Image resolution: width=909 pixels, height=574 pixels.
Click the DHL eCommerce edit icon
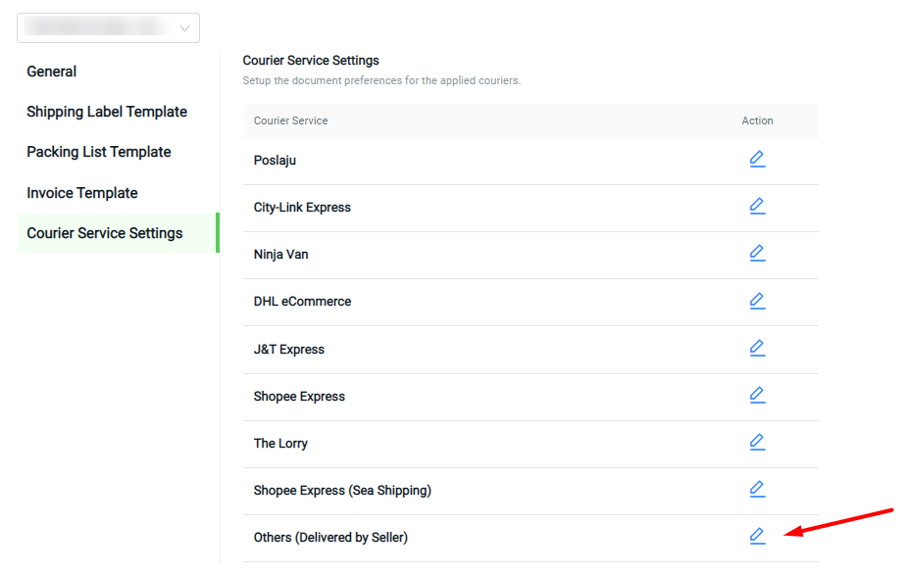(x=757, y=301)
